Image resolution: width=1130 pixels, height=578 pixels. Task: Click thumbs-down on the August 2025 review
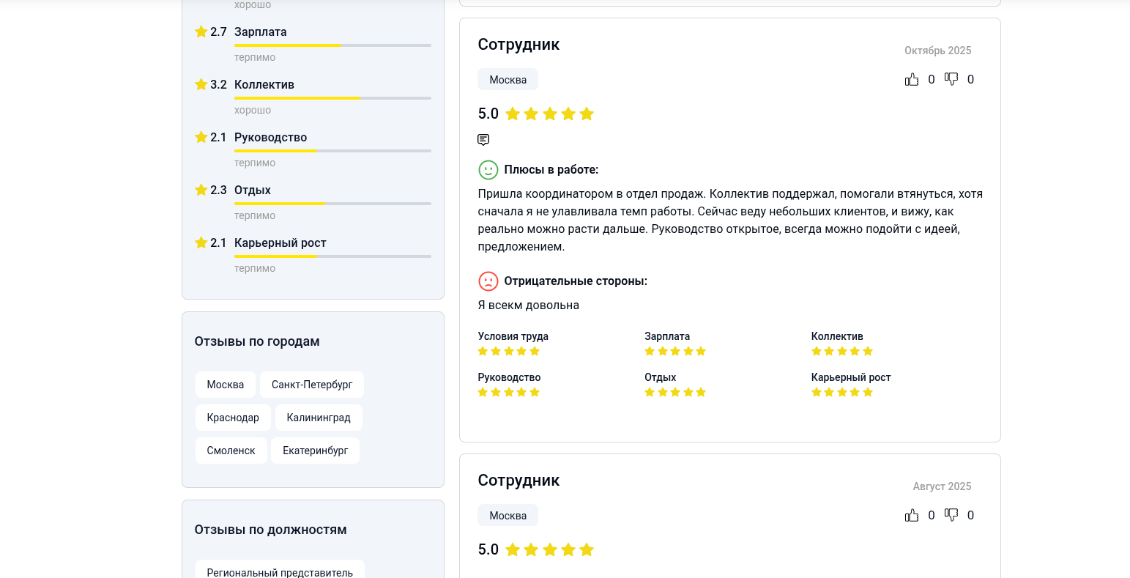coord(951,515)
